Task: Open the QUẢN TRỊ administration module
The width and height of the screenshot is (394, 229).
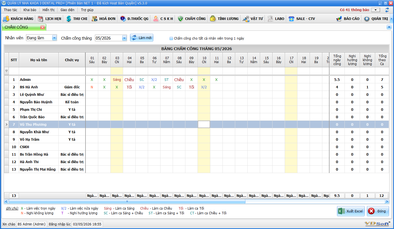Action: (x=376, y=19)
